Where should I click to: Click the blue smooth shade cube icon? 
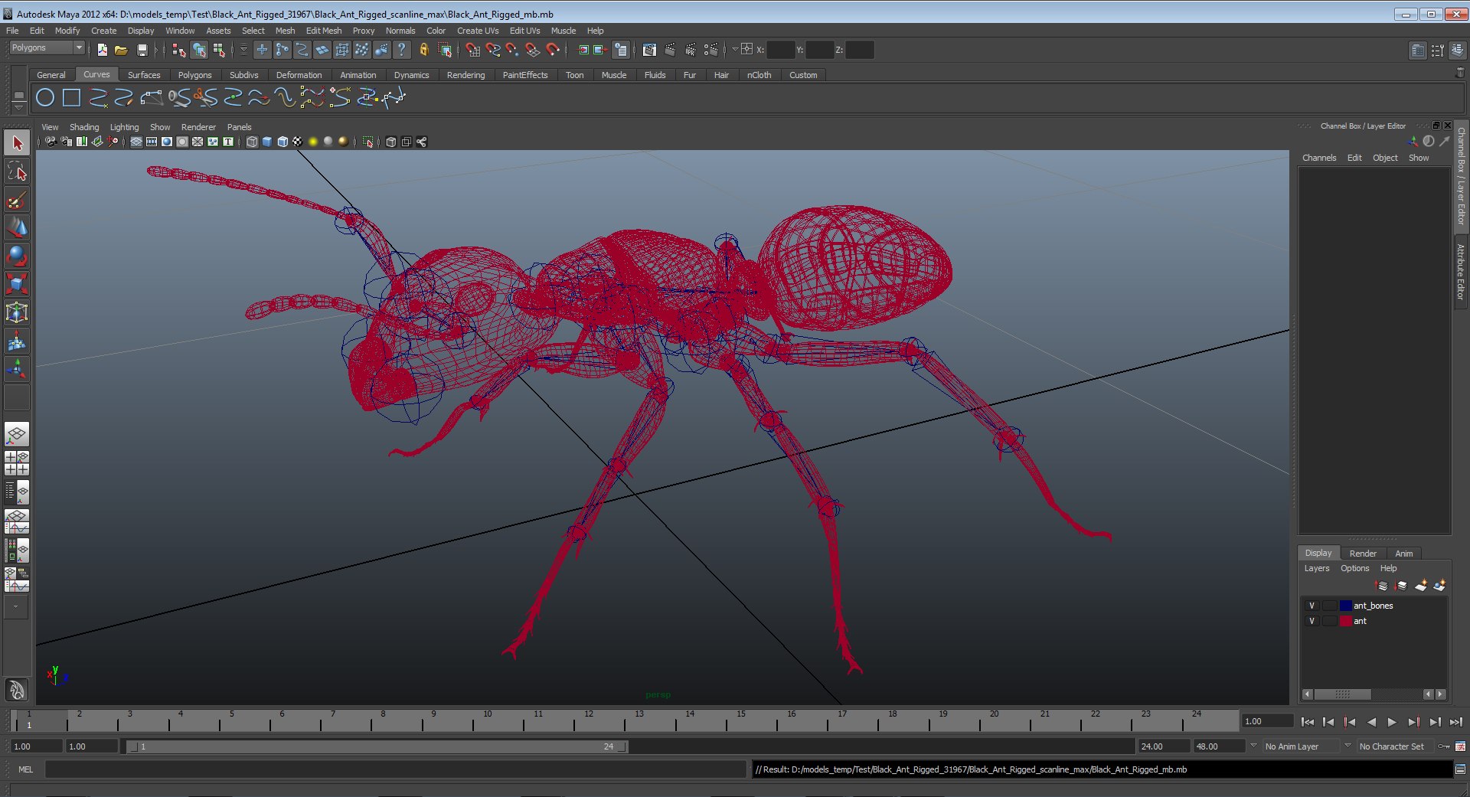click(x=267, y=142)
